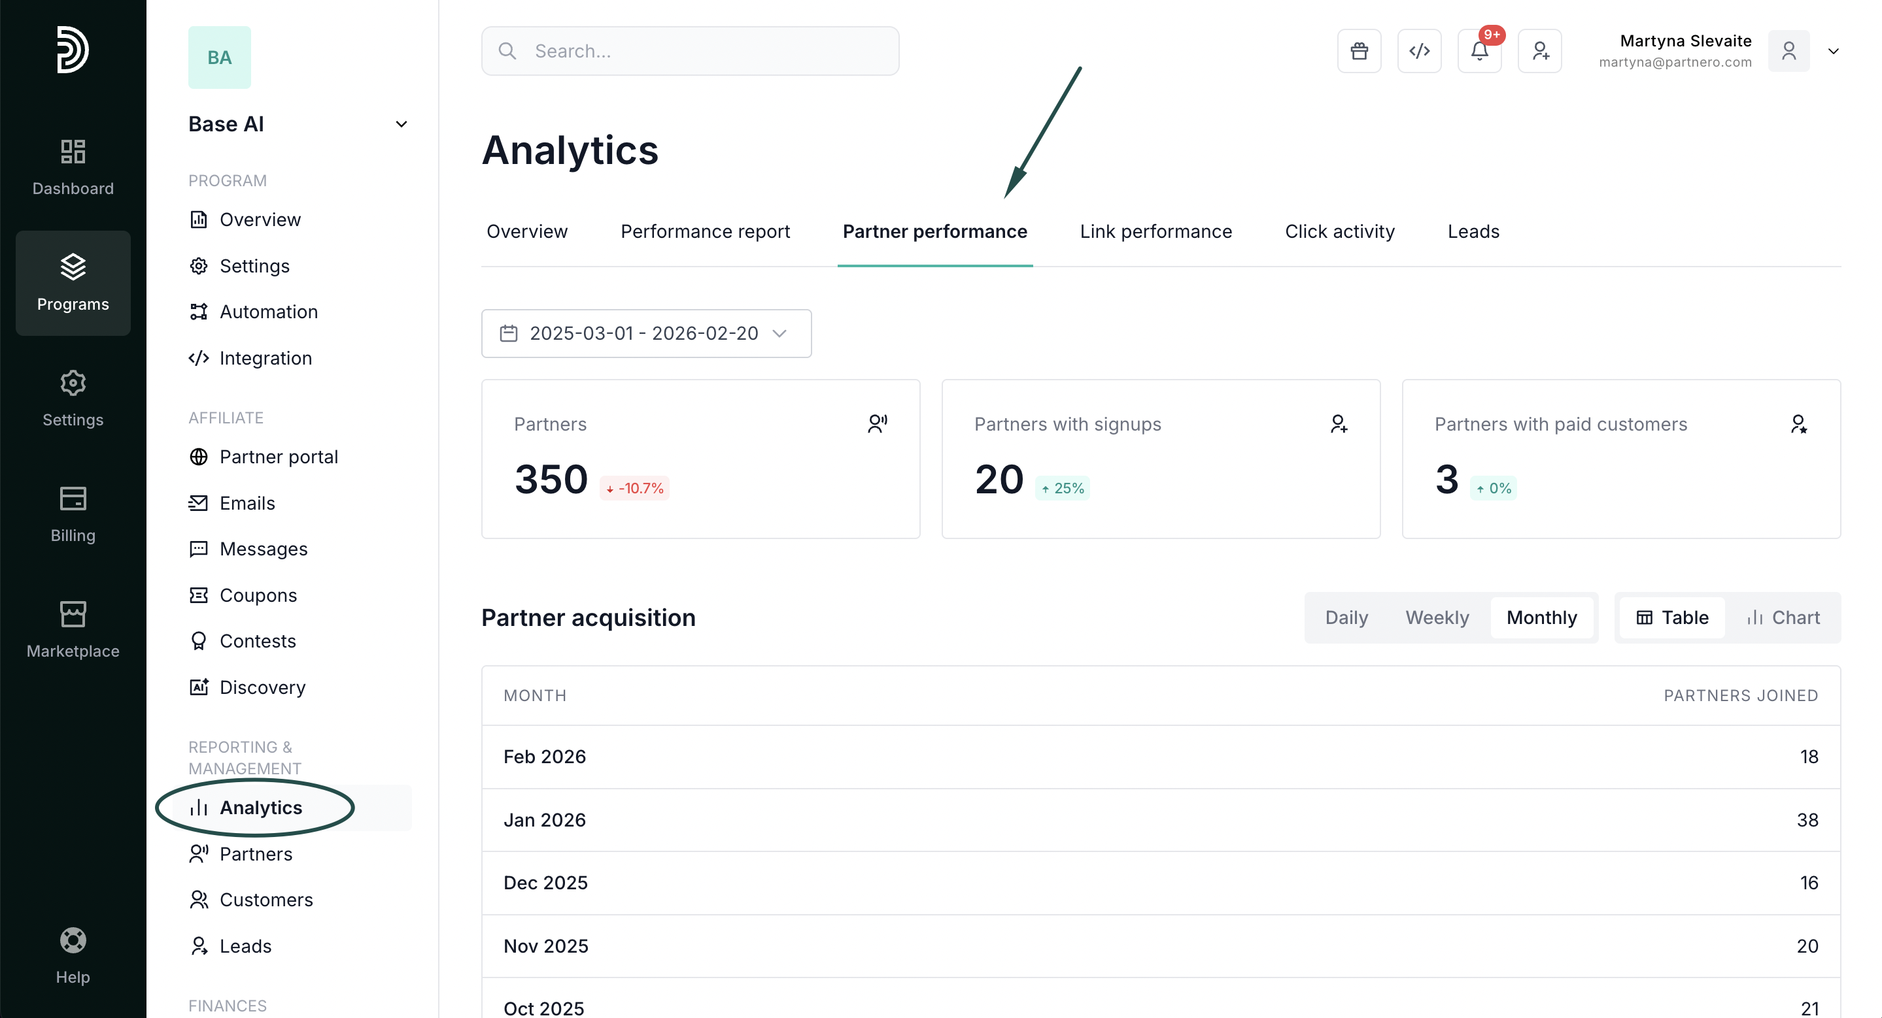Click the gift box icon in header
The width and height of the screenshot is (1882, 1018).
(x=1359, y=51)
